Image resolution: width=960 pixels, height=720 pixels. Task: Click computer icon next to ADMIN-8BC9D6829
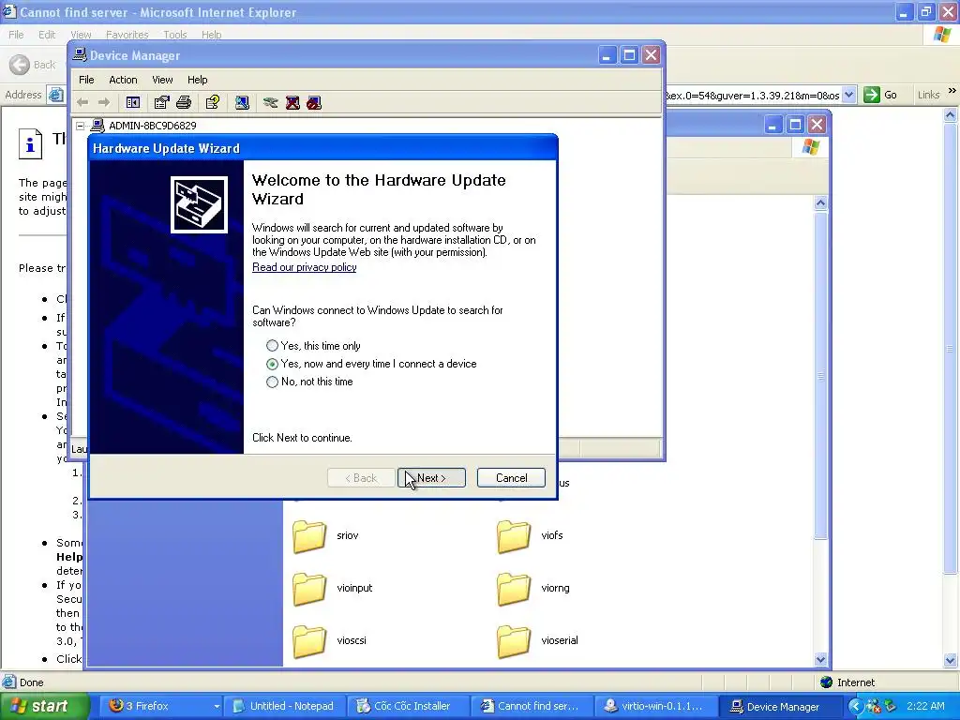[x=97, y=126]
